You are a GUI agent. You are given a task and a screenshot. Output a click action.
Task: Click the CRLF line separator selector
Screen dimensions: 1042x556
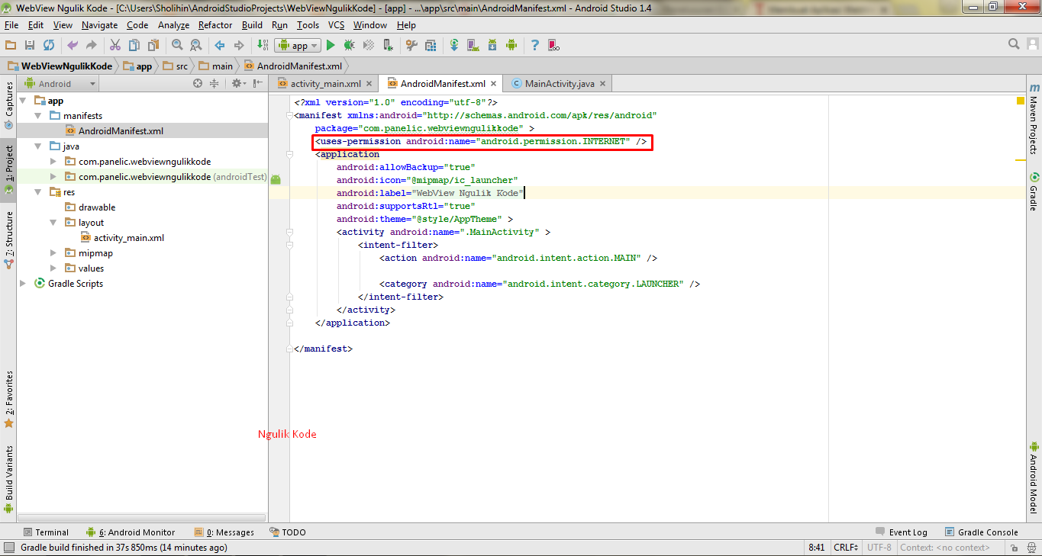[x=847, y=548]
